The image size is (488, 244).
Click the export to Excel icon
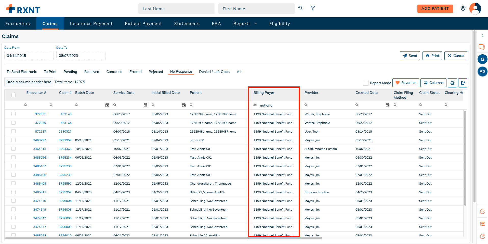click(452, 83)
